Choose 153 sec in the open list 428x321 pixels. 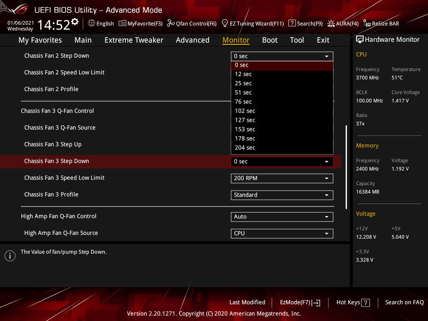point(282,130)
